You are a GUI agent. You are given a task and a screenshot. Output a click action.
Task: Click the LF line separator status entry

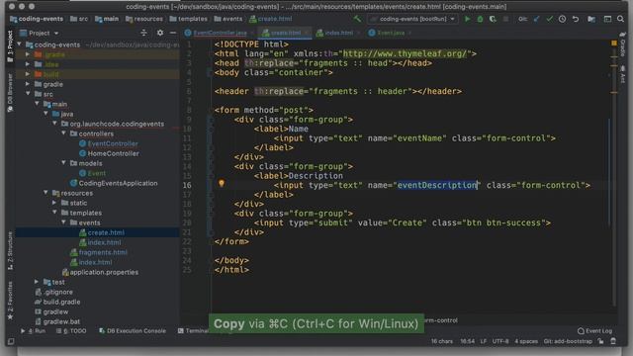pyautogui.click(x=484, y=341)
